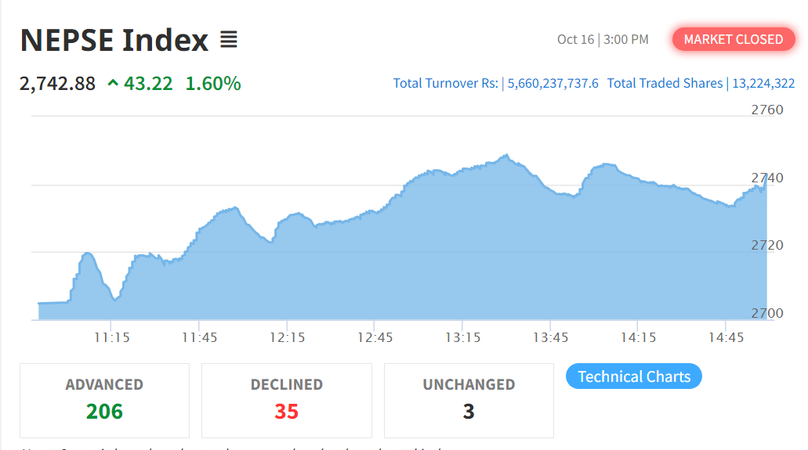The width and height of the screenshot is (808, 450).
Task: Select the ADVANCED 206 card
Action: pyautogui.click(x=104, y=400)
